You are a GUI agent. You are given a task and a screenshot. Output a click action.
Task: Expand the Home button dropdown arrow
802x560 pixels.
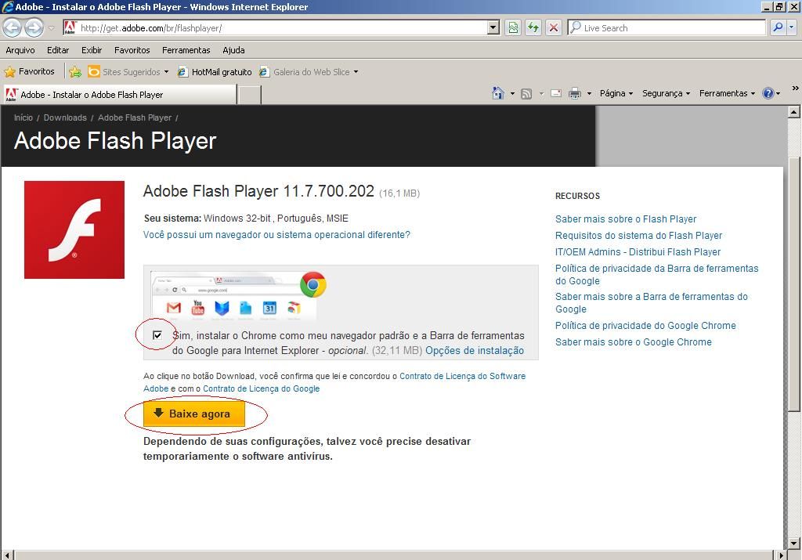[512, 93]
